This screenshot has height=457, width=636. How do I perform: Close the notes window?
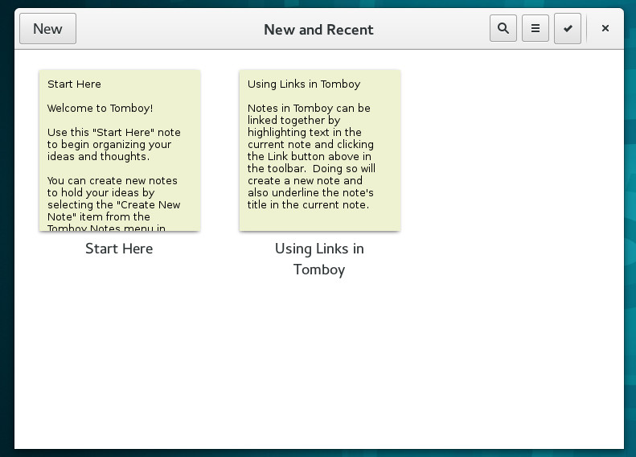605,28
